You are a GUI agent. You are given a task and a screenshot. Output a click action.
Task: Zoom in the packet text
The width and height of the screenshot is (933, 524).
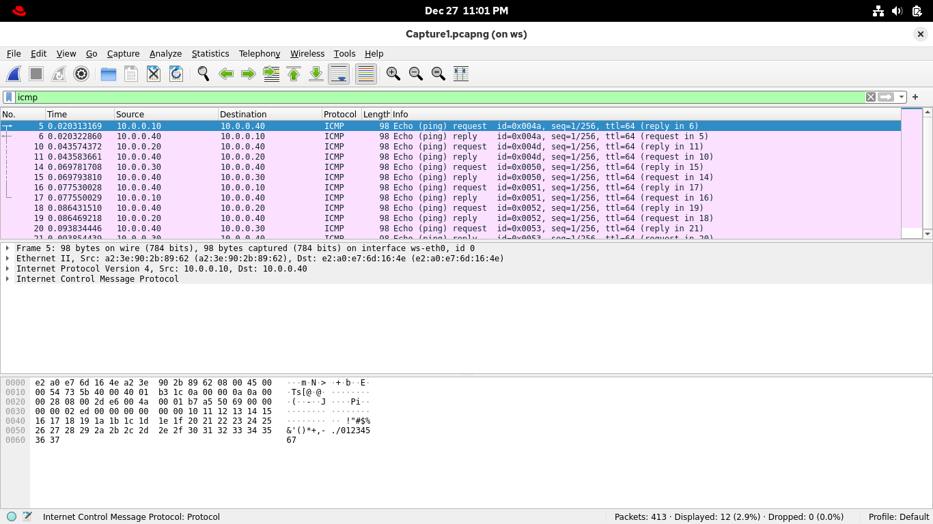[393, 74]
